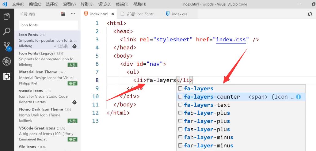
Task: Close the index.html editor tab
Action: pos(113,14)
